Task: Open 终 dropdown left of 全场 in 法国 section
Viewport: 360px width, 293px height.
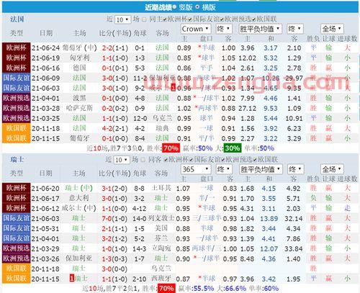Action: [x=295, y=29]
